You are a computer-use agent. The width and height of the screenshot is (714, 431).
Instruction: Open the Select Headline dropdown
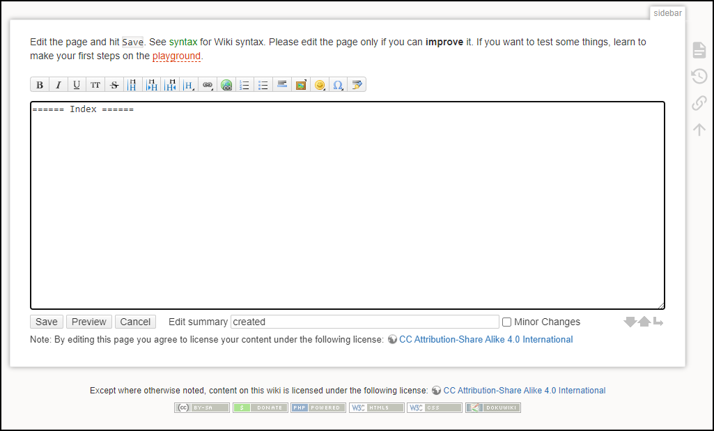point(189,85)
